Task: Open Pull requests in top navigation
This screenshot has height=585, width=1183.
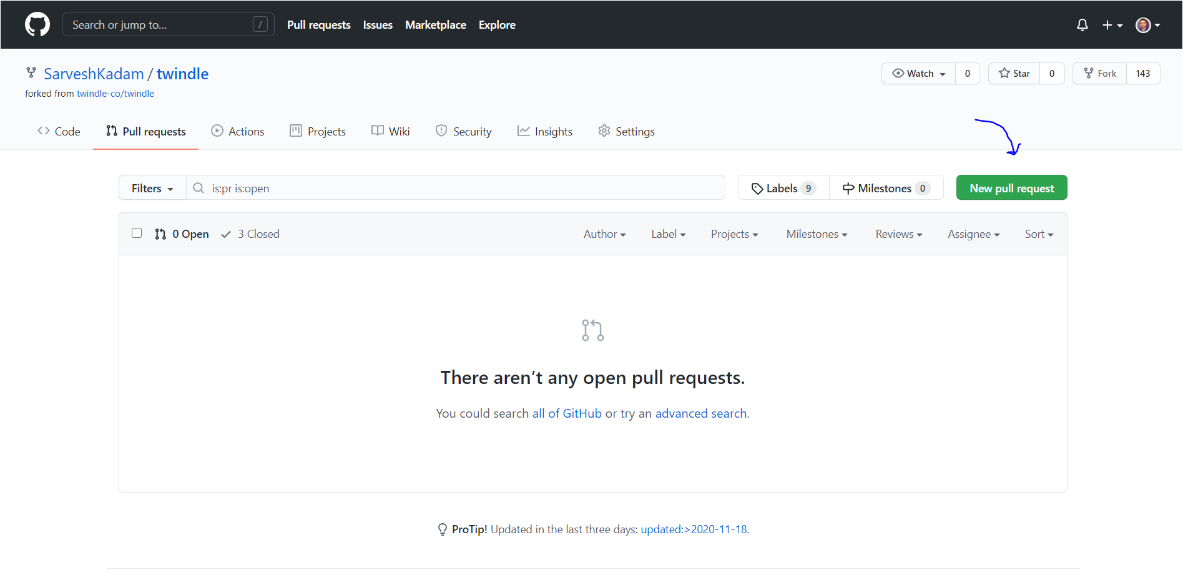Action: [x=319, y=25]
